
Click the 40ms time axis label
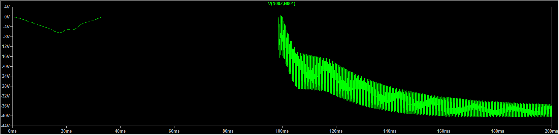pyautogui.click(x=120, y=131)
